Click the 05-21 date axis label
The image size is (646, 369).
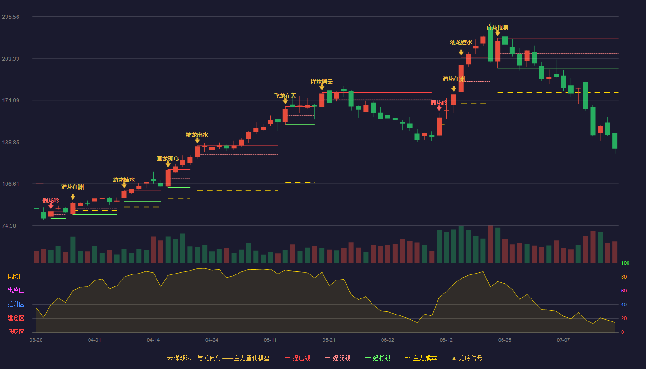click(x=329, y=340)
